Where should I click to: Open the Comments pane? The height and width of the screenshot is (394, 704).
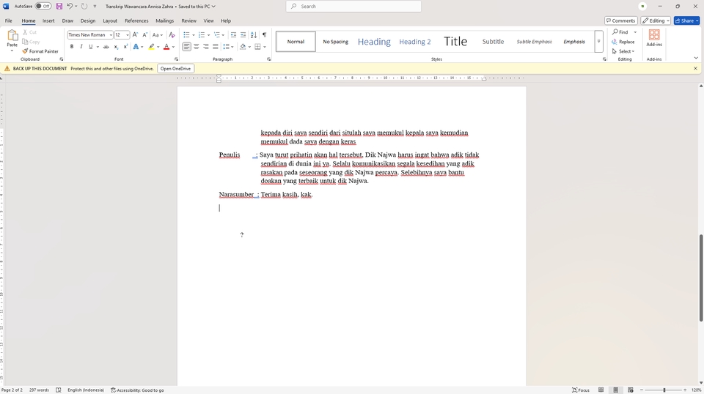pos(620,21)
